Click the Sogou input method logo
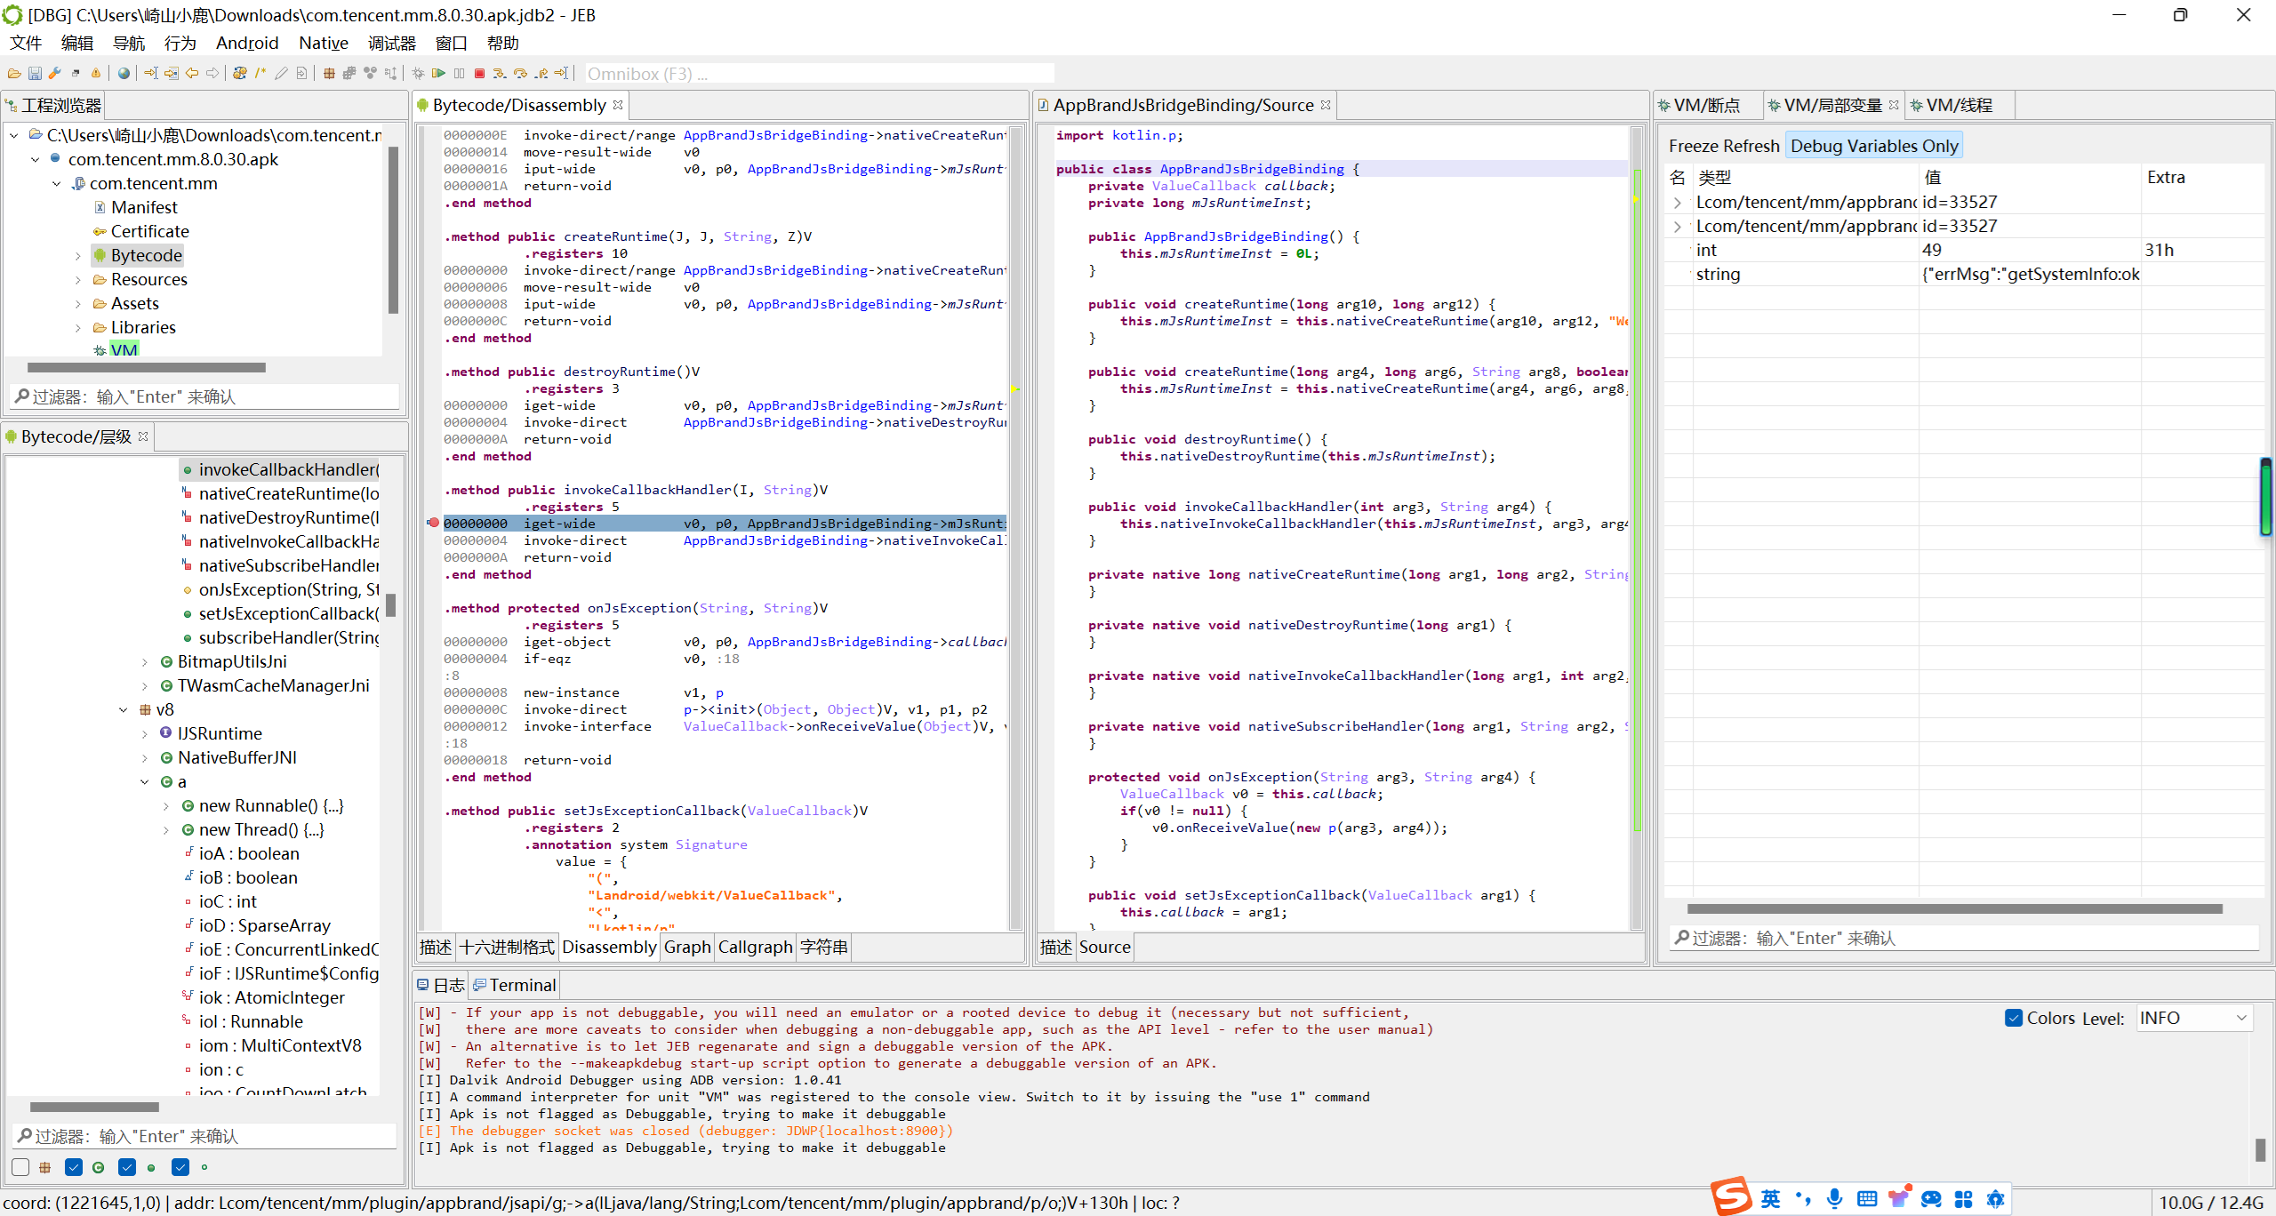The image size is (2276, 1216). pyautogui.click(x=1731, y=1196)
